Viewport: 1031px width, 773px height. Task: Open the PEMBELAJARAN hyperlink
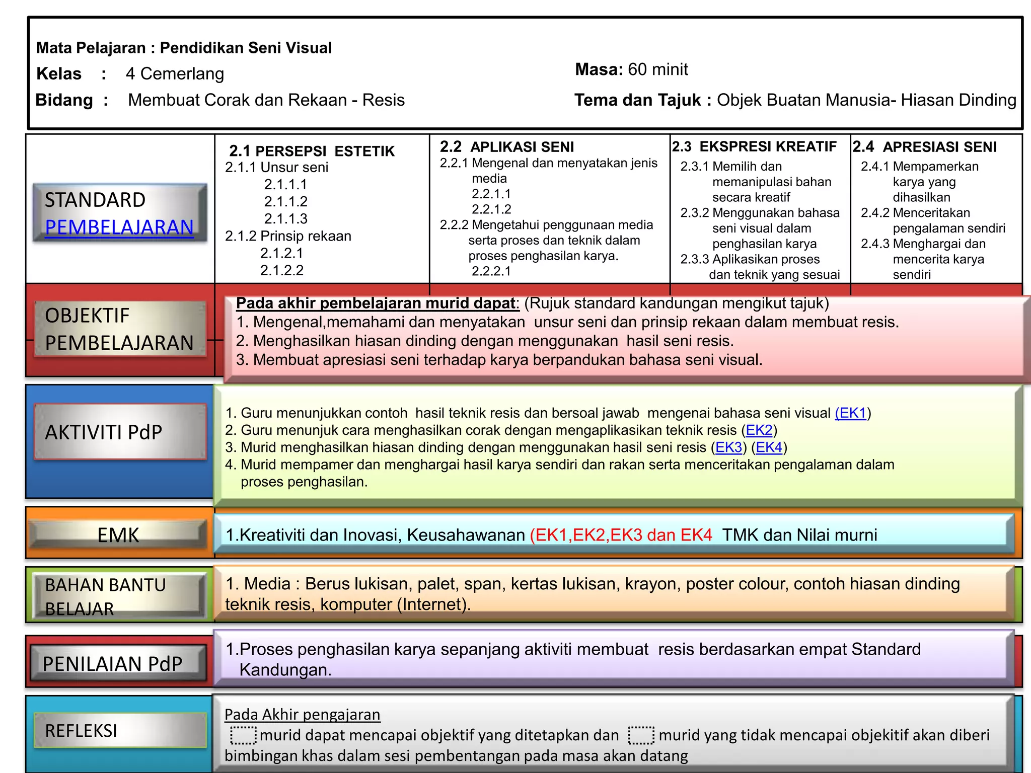coord(119,227)
